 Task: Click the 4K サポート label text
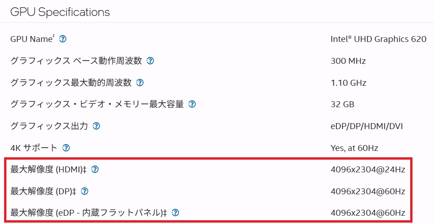coord(33,148)
